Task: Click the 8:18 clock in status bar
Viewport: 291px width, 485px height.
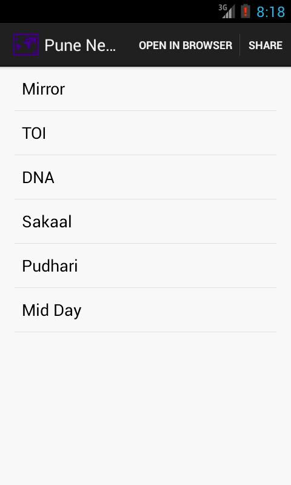Action: (x=270, y=12)
